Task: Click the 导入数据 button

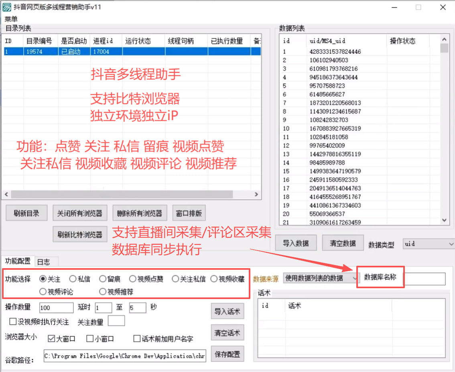Action: click(x=296, y=243)
